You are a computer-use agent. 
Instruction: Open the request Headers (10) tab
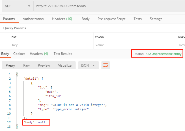[62, 19]
